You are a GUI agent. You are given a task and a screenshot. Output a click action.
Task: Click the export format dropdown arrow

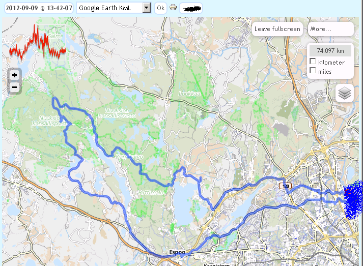click(147, 8)
